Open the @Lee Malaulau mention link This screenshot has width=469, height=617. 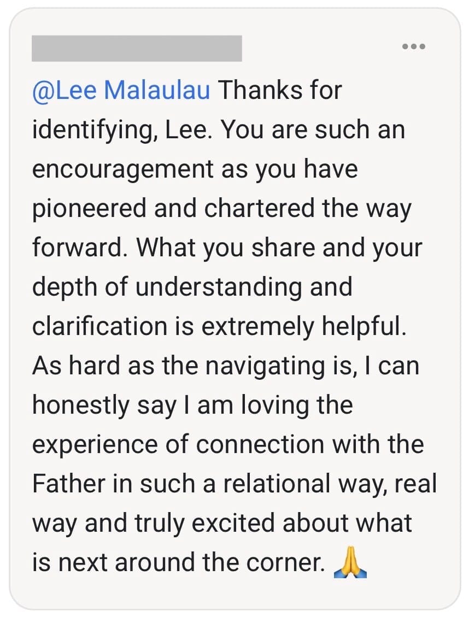[121, 90]
